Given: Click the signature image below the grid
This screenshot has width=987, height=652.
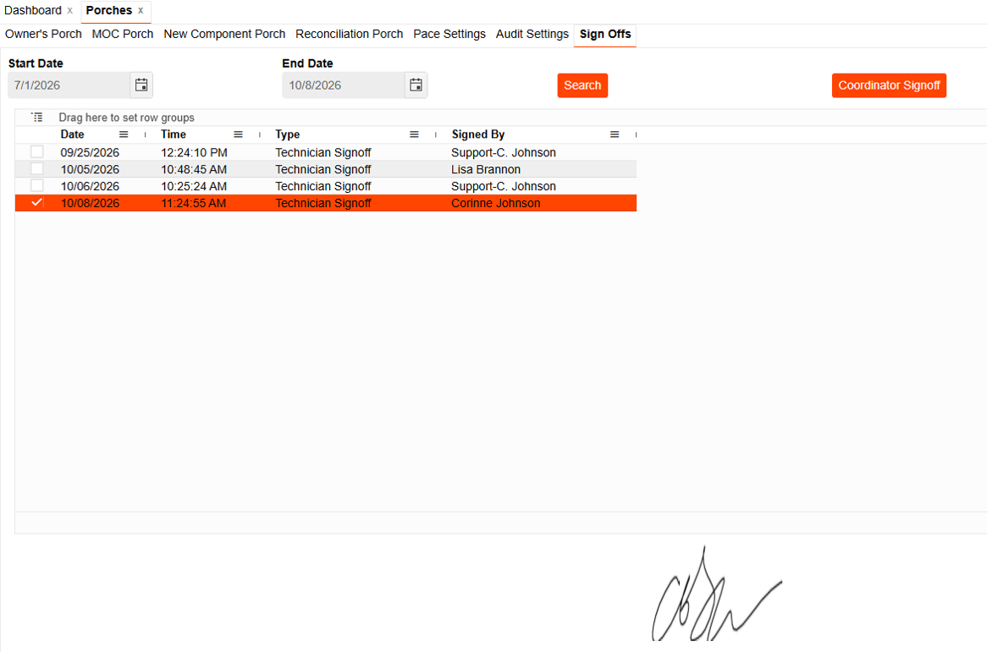Looking at the screenshot, I should pyautogui.click(x=716, y=594).
